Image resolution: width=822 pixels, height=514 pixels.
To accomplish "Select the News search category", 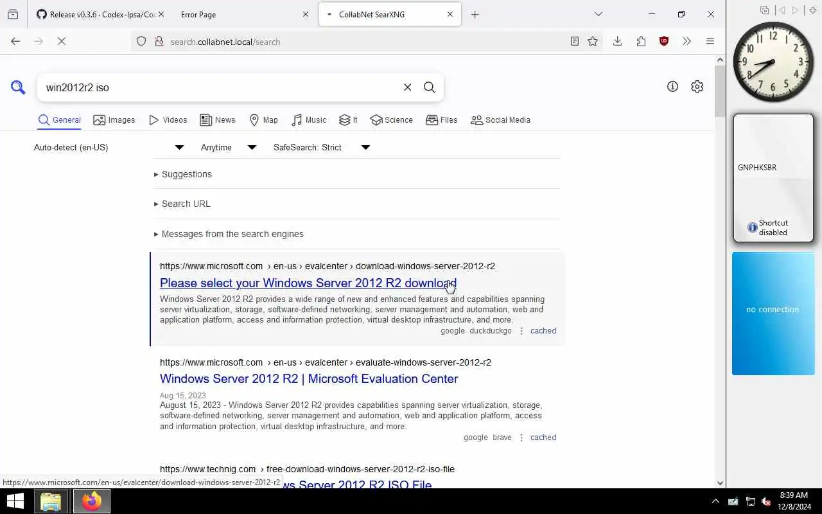I will click(x=218, y=120).
